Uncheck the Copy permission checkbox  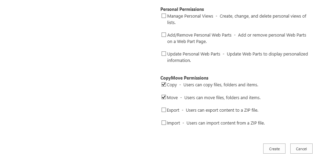[164, 85]
